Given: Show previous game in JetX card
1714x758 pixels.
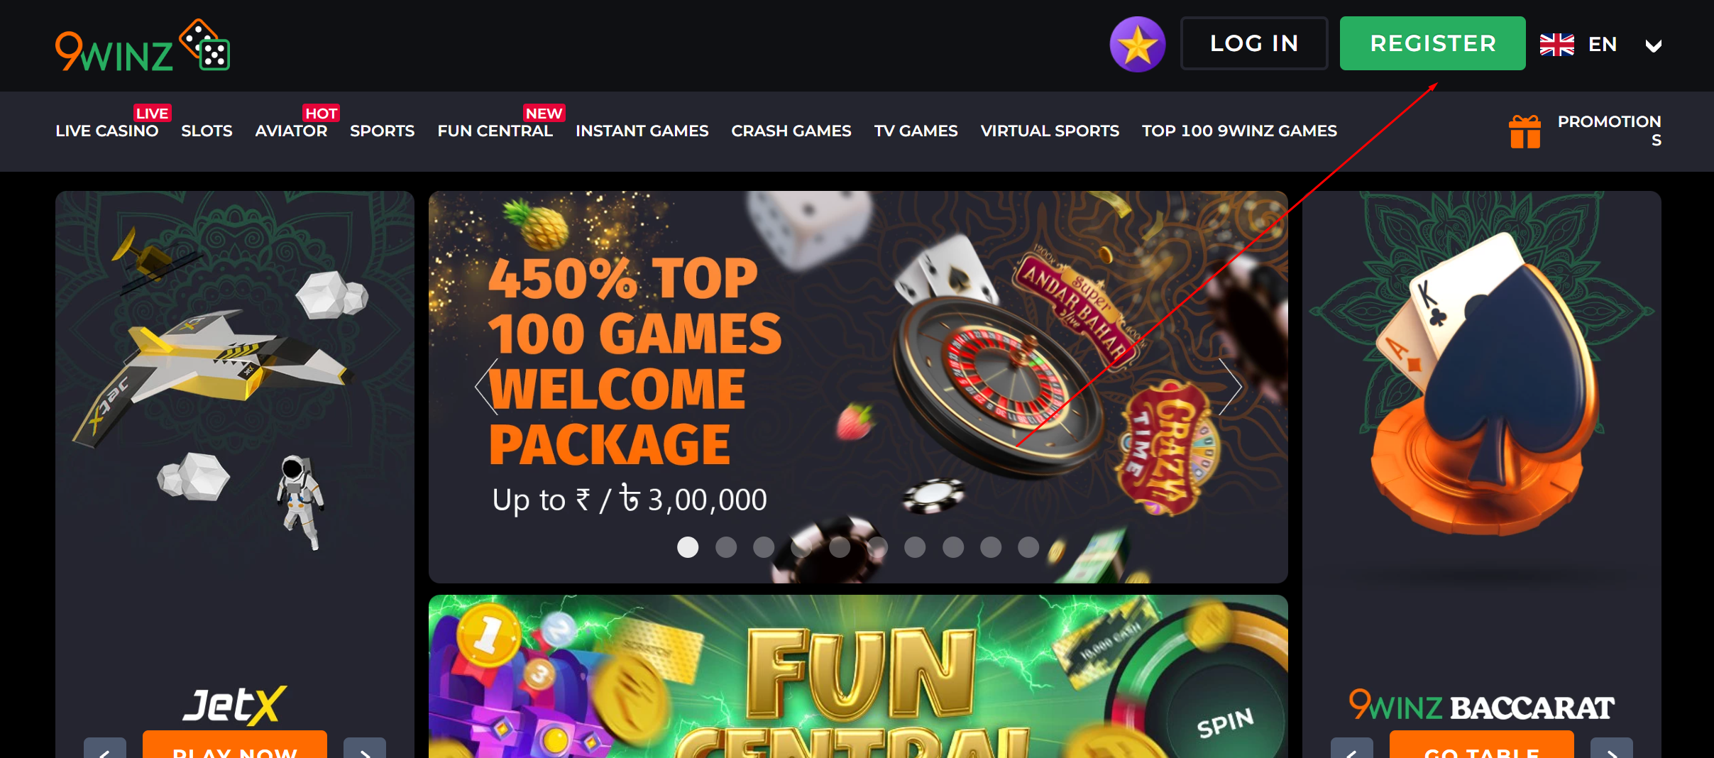Looking at the screenshot, I should [x=104, y=748].
